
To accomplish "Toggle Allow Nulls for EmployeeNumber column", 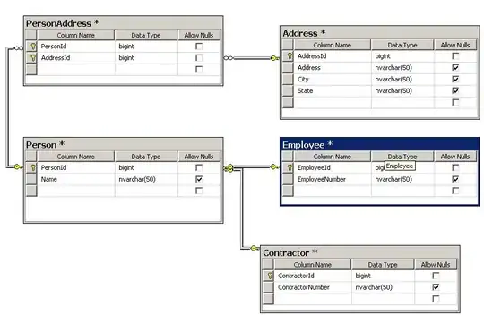I will click(455, 179).
